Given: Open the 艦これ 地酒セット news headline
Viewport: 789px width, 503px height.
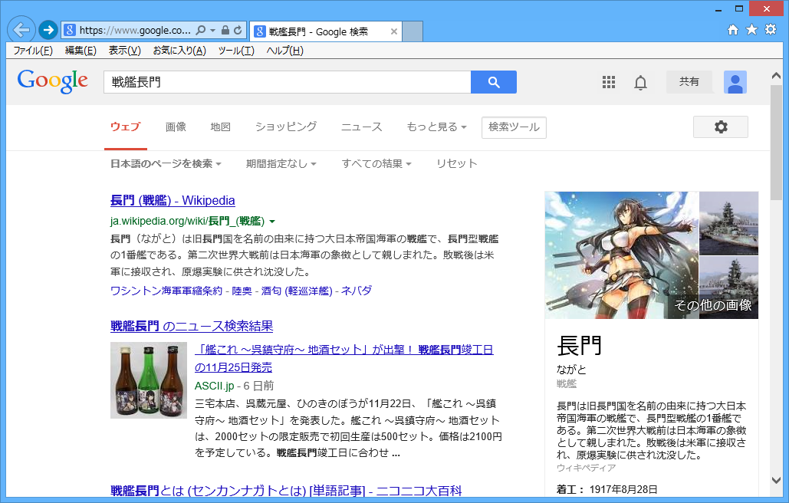Looking at the screenshot, I should [x=344, y=359].
